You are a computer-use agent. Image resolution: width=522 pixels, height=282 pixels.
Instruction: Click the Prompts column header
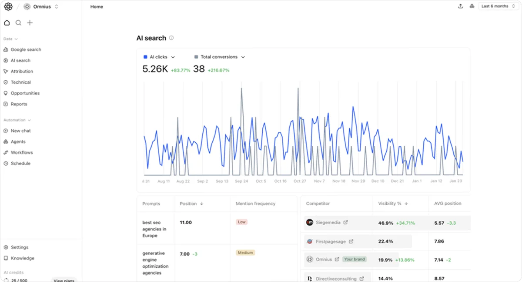151,203
